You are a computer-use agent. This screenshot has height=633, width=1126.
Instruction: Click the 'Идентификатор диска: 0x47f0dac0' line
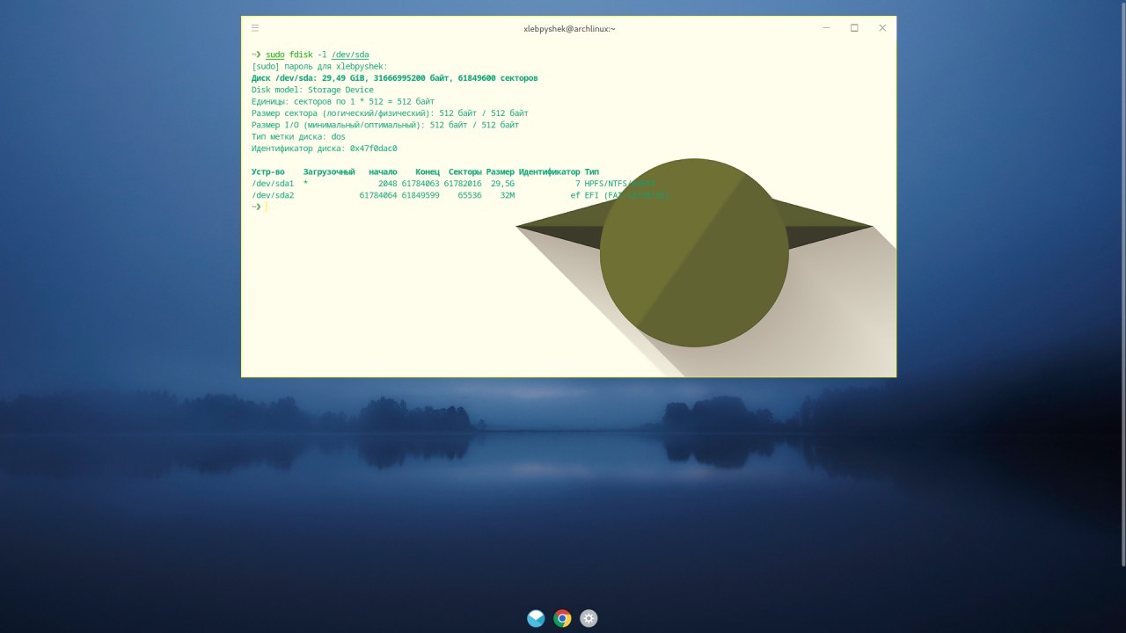(x=325, y=149)
